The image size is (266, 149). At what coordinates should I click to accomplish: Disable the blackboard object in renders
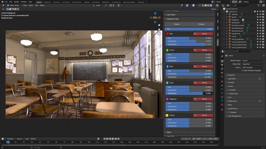coord(263,23)
